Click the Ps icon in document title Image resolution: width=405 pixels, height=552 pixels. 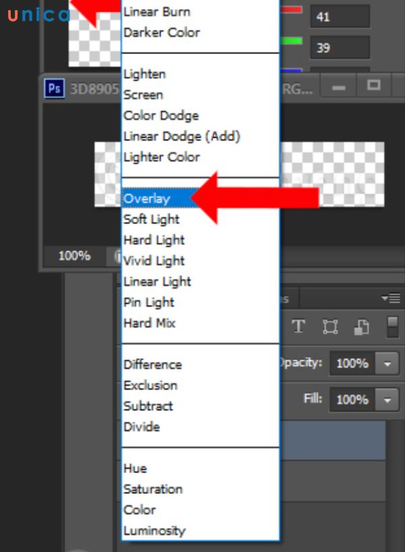point(54,88)
